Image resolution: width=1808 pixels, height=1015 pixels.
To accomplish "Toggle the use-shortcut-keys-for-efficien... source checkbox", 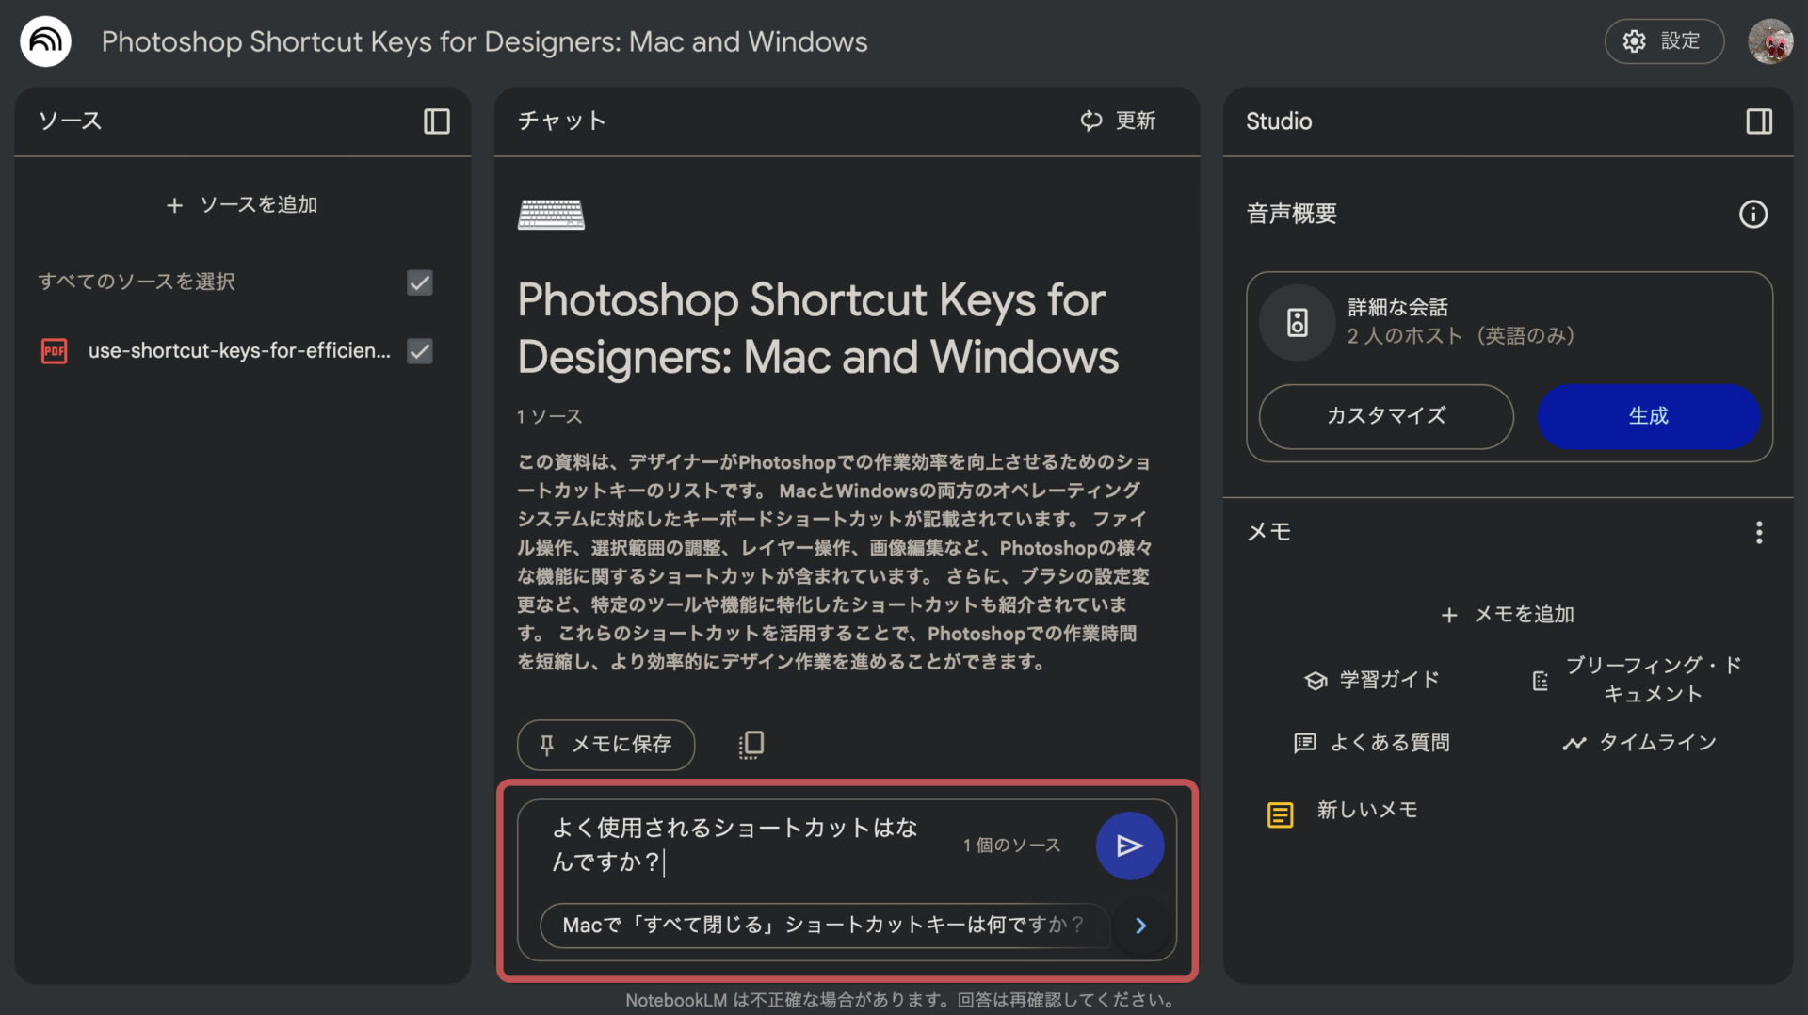I will point(419,351).
